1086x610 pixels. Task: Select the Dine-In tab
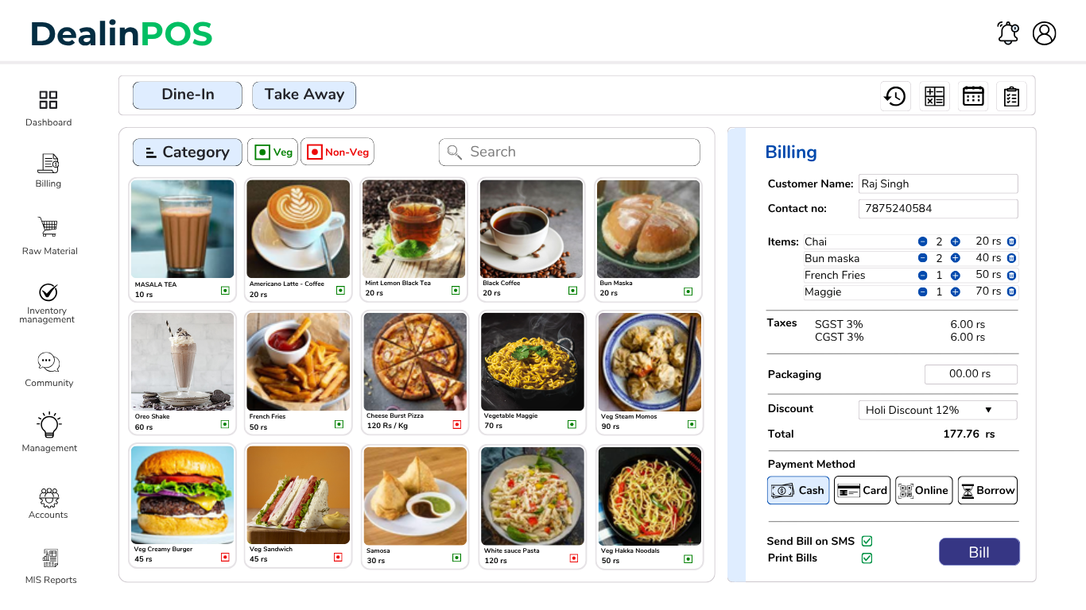187,95
